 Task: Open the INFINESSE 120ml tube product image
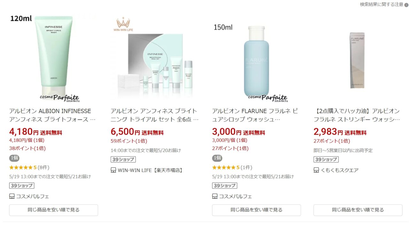click(54, 58)
